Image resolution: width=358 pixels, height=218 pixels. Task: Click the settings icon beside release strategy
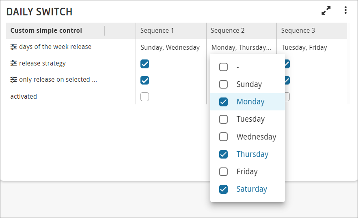(x=13, y=63)
